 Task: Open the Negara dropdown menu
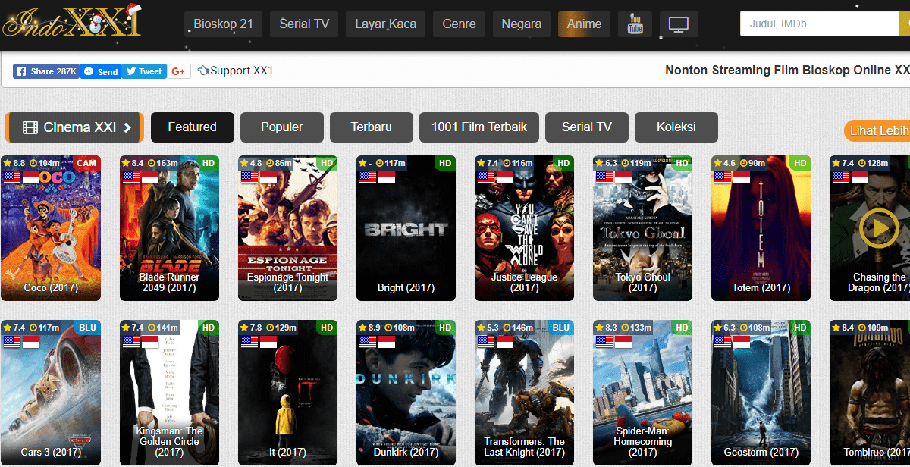coord(522,24)
